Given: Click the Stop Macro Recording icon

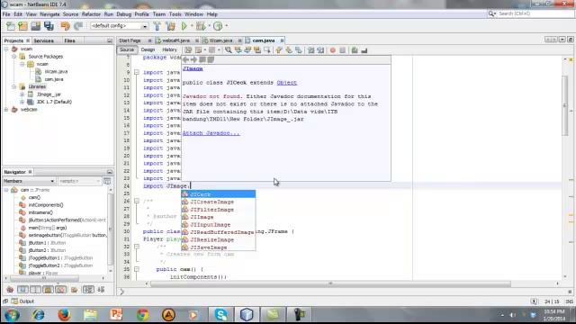Looking at the screenshot, I should (x=342, y=50).
